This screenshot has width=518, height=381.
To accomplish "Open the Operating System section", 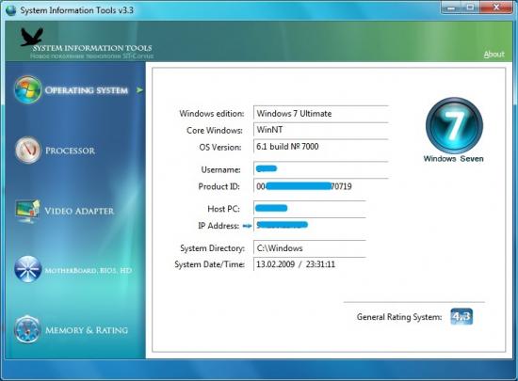I will (x=87, y=90).
